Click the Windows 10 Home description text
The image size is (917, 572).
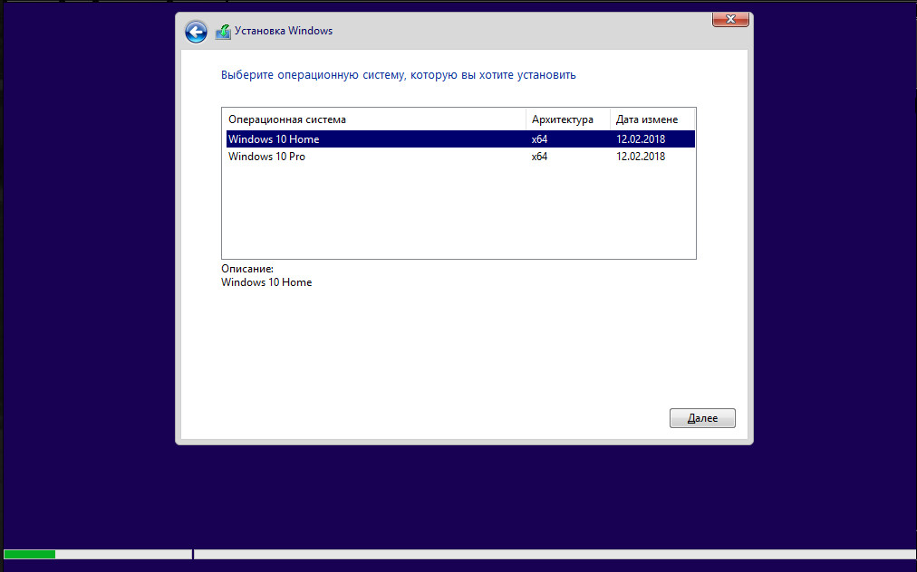(266, 282)
